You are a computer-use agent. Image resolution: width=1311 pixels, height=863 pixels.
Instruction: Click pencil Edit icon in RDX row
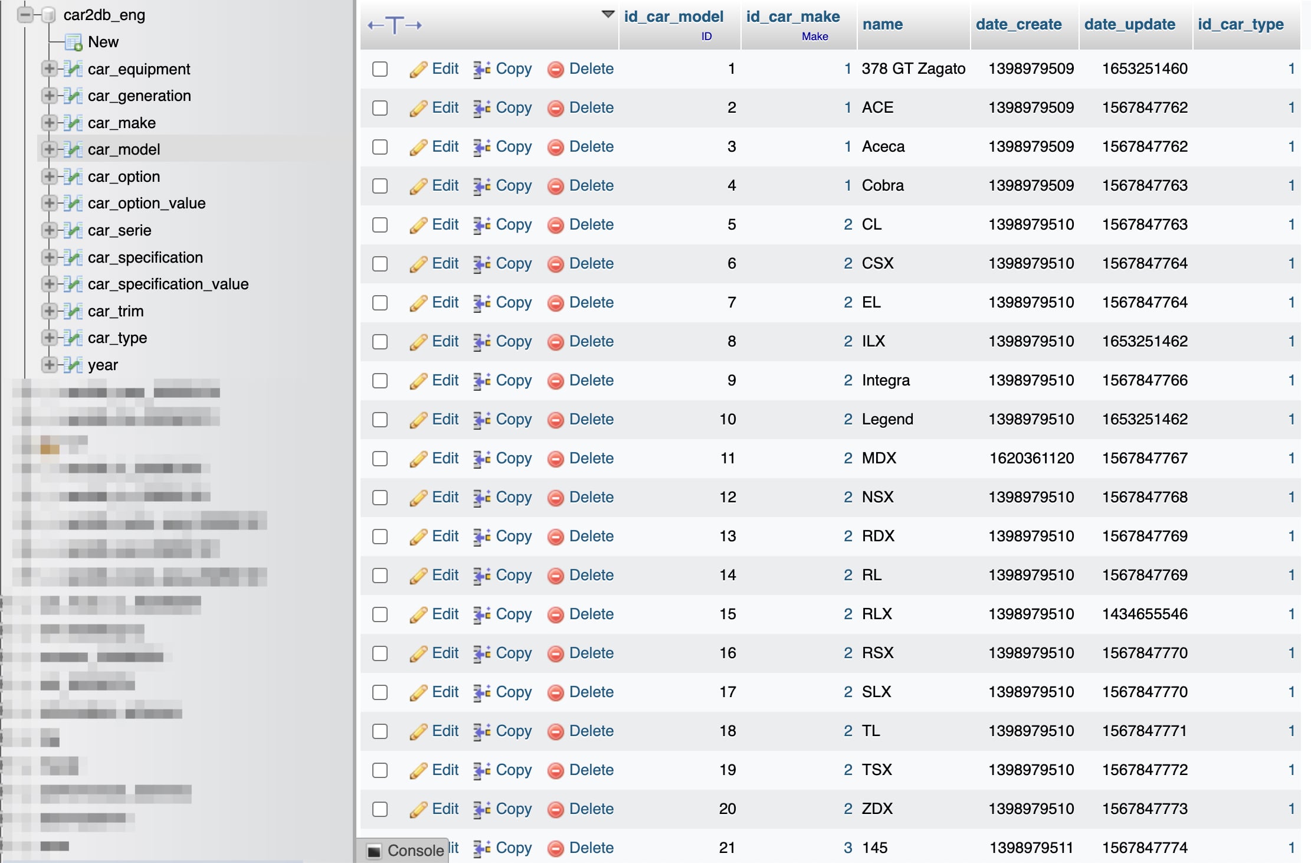tap(418, 537)
